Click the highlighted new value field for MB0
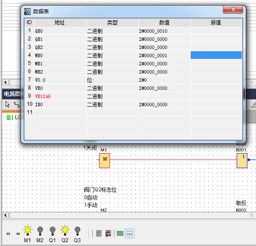Image resolution: width=256 pixels, height=246 pixels. coord(216,55)
